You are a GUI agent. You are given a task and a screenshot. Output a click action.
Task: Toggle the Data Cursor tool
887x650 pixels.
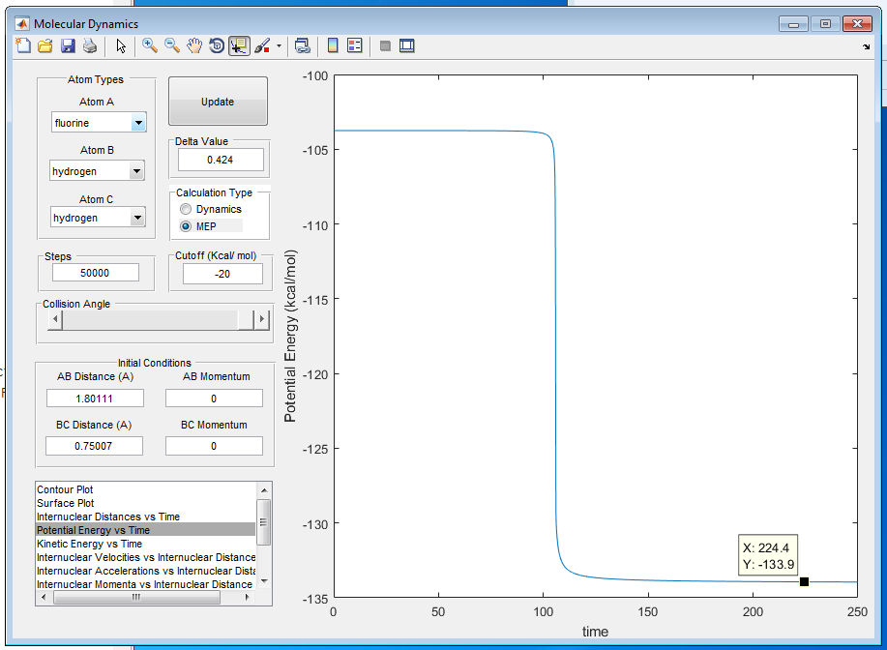pos(239,45)
